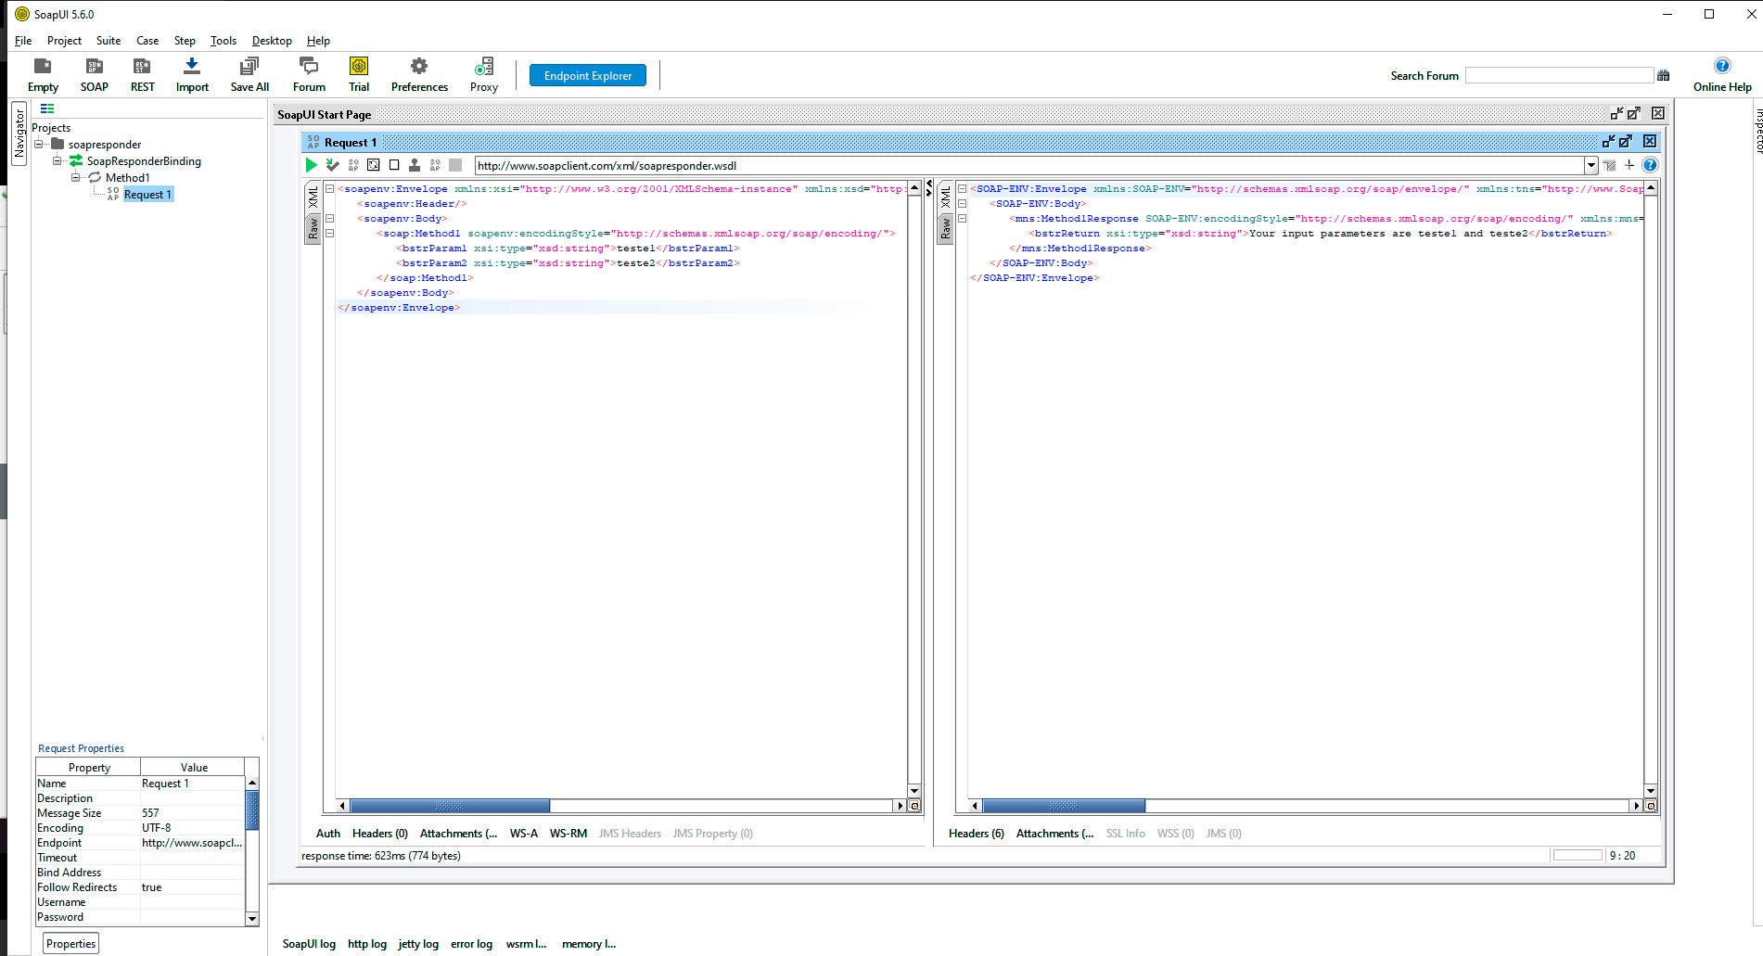Click the navigator view icon above Projects

[x=47, y=108]
